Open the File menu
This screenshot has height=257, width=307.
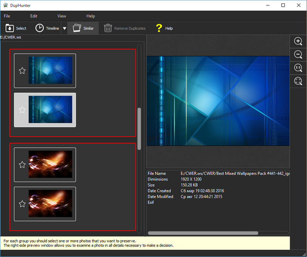pos(7,16)
